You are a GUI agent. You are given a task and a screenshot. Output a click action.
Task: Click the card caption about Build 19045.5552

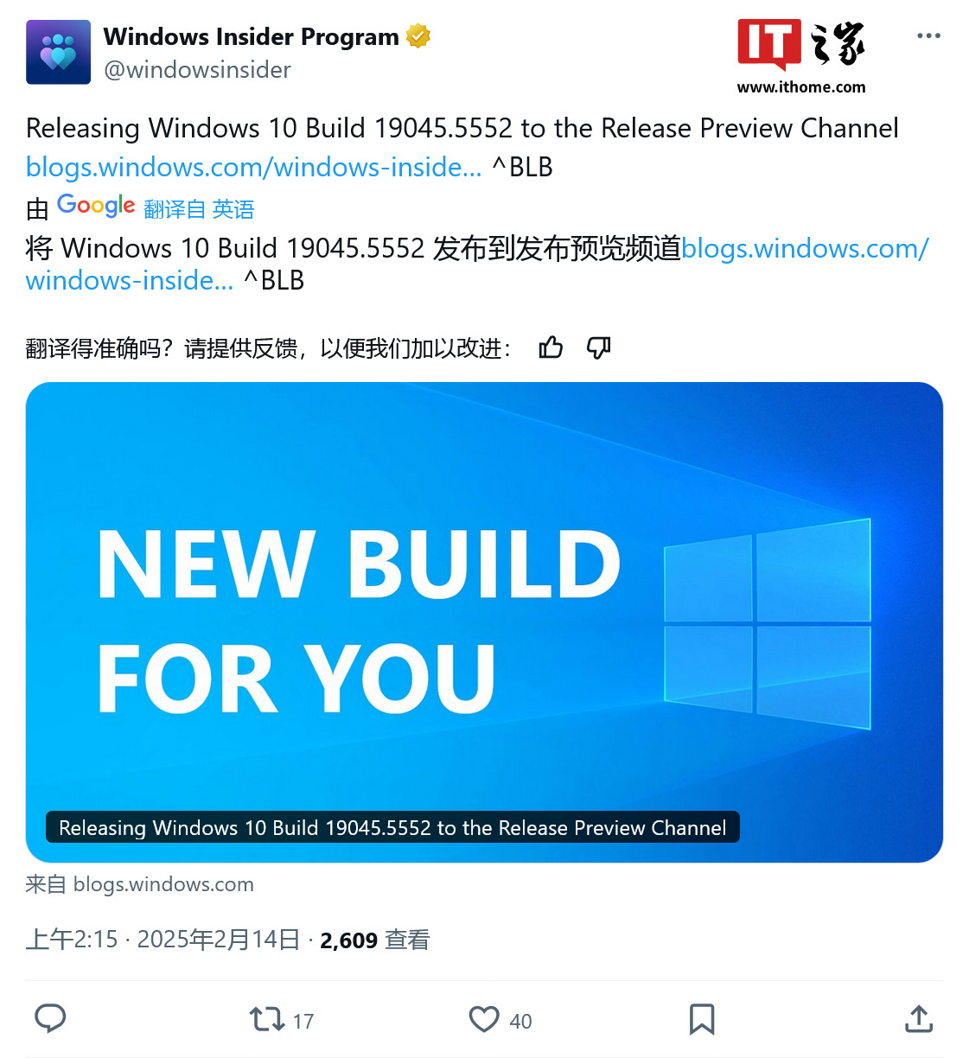(392, 827)
